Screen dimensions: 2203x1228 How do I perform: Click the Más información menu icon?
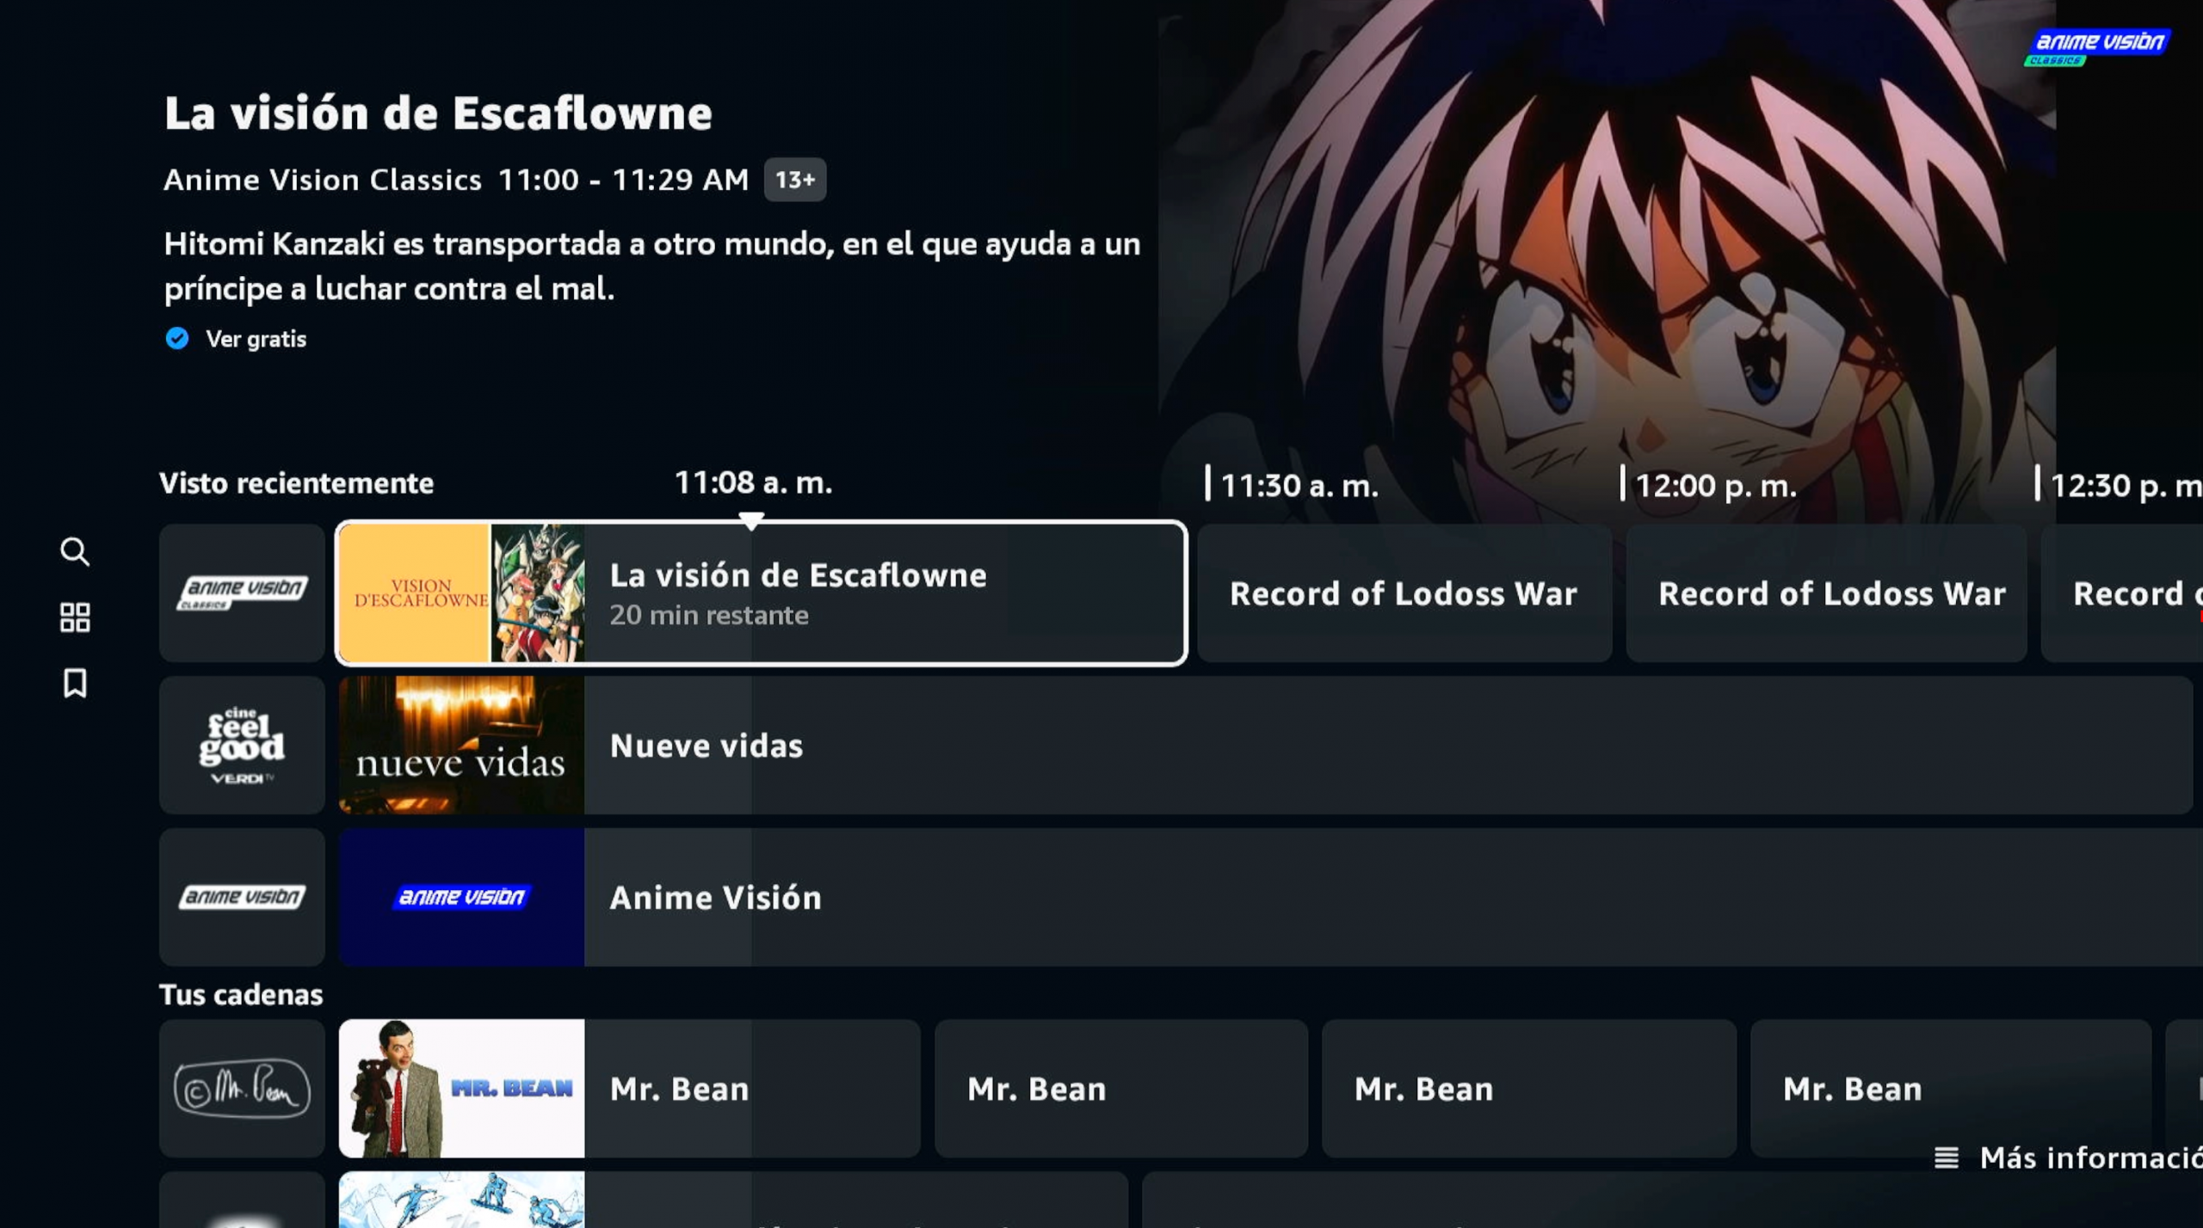[1947, 1157]
